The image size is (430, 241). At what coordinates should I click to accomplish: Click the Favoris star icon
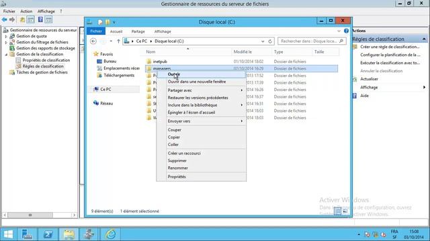(96, 54)
